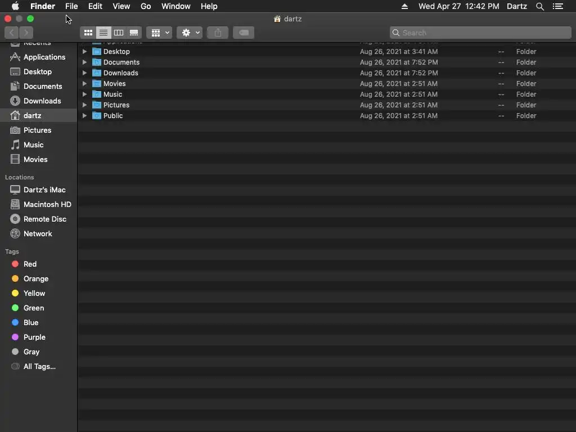
Task: Select the Music folder icon in list
Action: click(97, 94)
